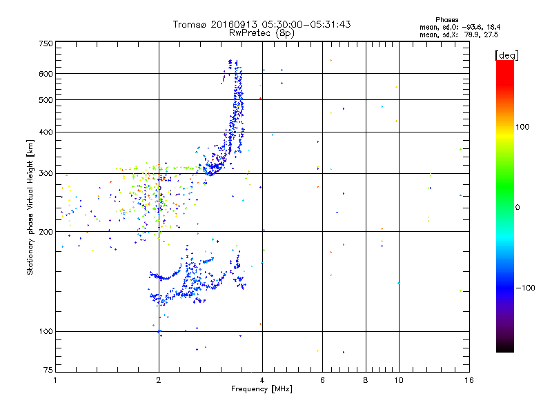Click the 'mean, sd,O: -93.6, 18.4' line
Viewport: 552px width, 414px height.
coord(460,27)
